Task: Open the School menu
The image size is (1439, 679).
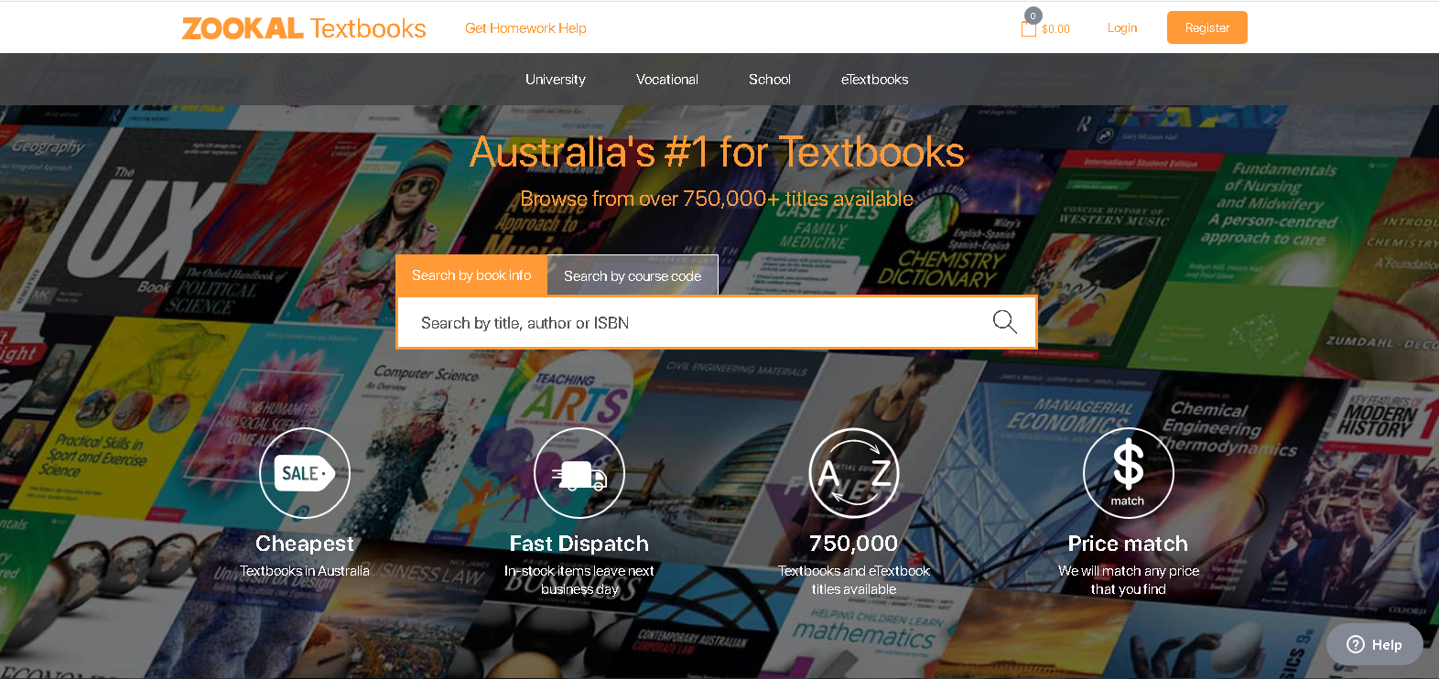Action: pyautogui.click(x=770, y=80)
